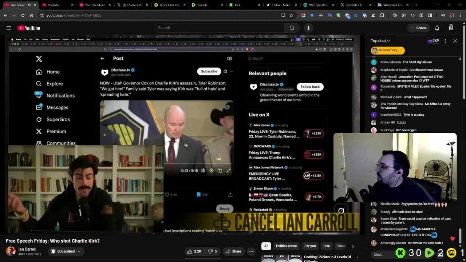This screenshot has height=262, width=466.
Task: Click chat author Natalie Marie
Action: 390,204
